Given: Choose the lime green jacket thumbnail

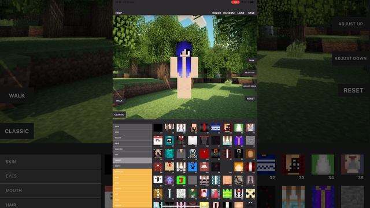Looking at the screenshot, I should pos(227,193).
